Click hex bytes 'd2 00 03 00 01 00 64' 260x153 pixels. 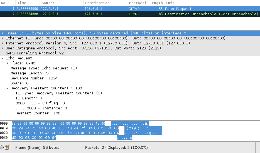pyautogui.click(x=34, y=138)
